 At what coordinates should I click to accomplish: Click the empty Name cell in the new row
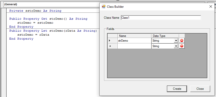click(x=134, y=46)
